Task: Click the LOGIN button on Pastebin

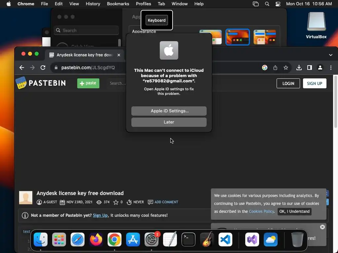Action: click(x=288, y=83)
